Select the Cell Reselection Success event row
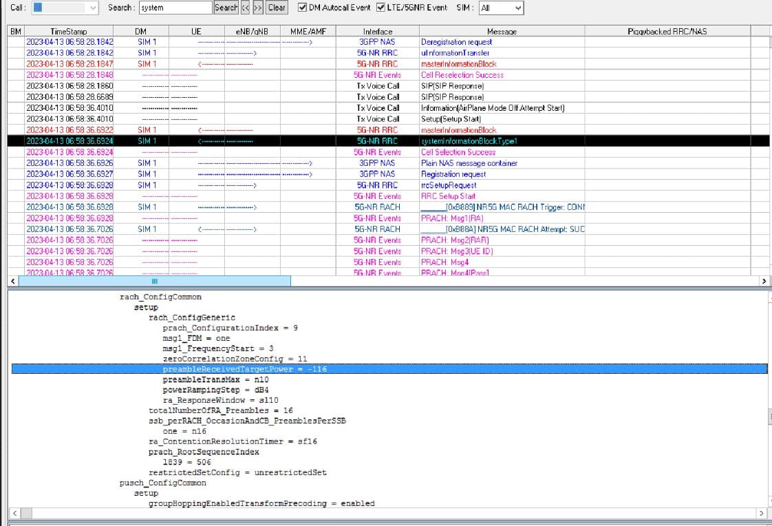 [388, 75]
